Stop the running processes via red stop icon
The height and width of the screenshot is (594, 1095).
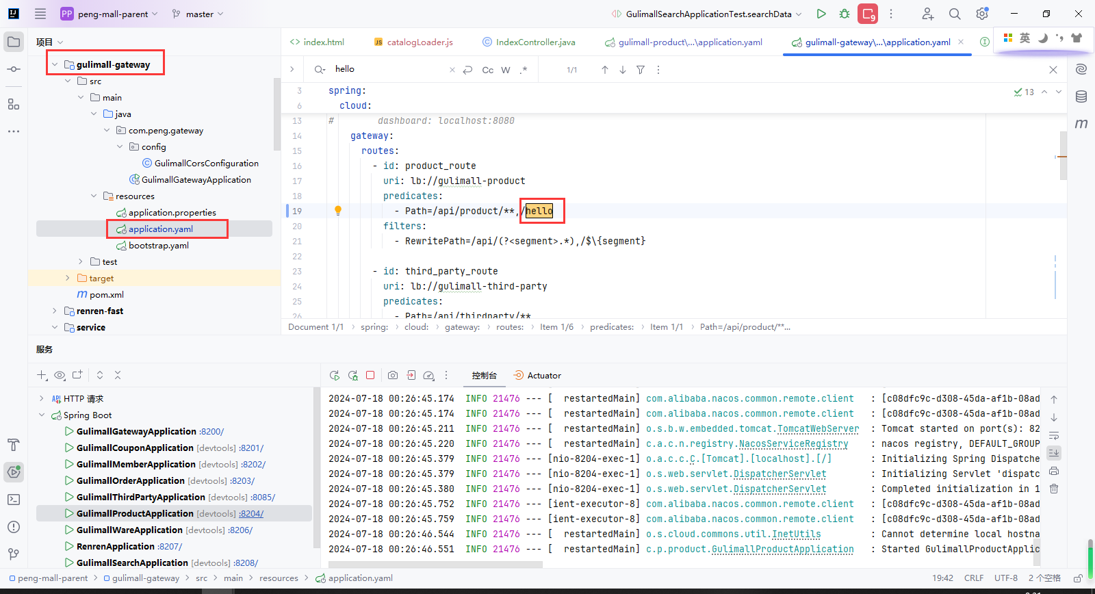point(868,14)
